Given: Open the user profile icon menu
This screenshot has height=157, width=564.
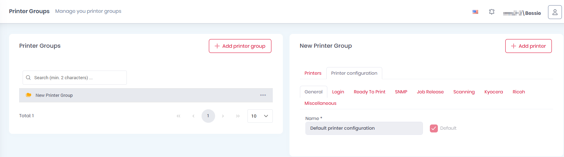Looking at the screenshot, I should pos(555,12).
